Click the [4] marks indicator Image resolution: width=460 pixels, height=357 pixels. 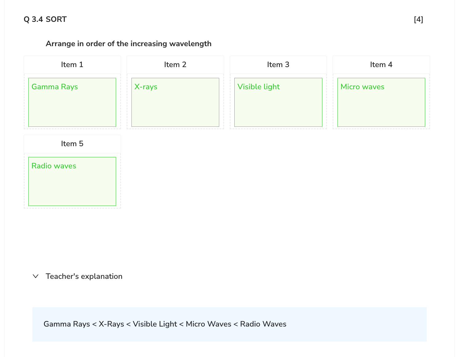tap(418, 19)
